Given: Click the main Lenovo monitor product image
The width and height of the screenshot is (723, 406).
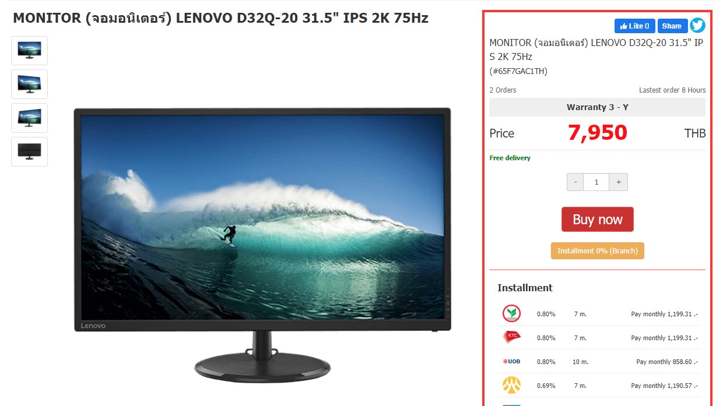Looking at the screenshot, I should coord(262,245).
